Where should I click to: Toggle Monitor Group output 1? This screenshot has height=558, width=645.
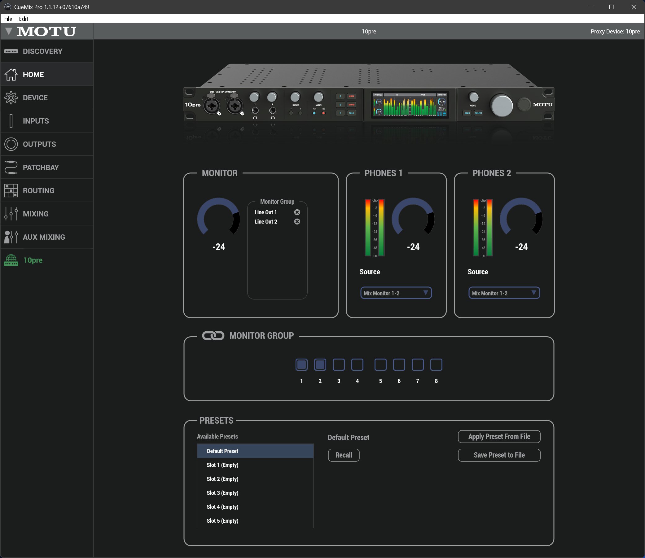coord(301,365)
